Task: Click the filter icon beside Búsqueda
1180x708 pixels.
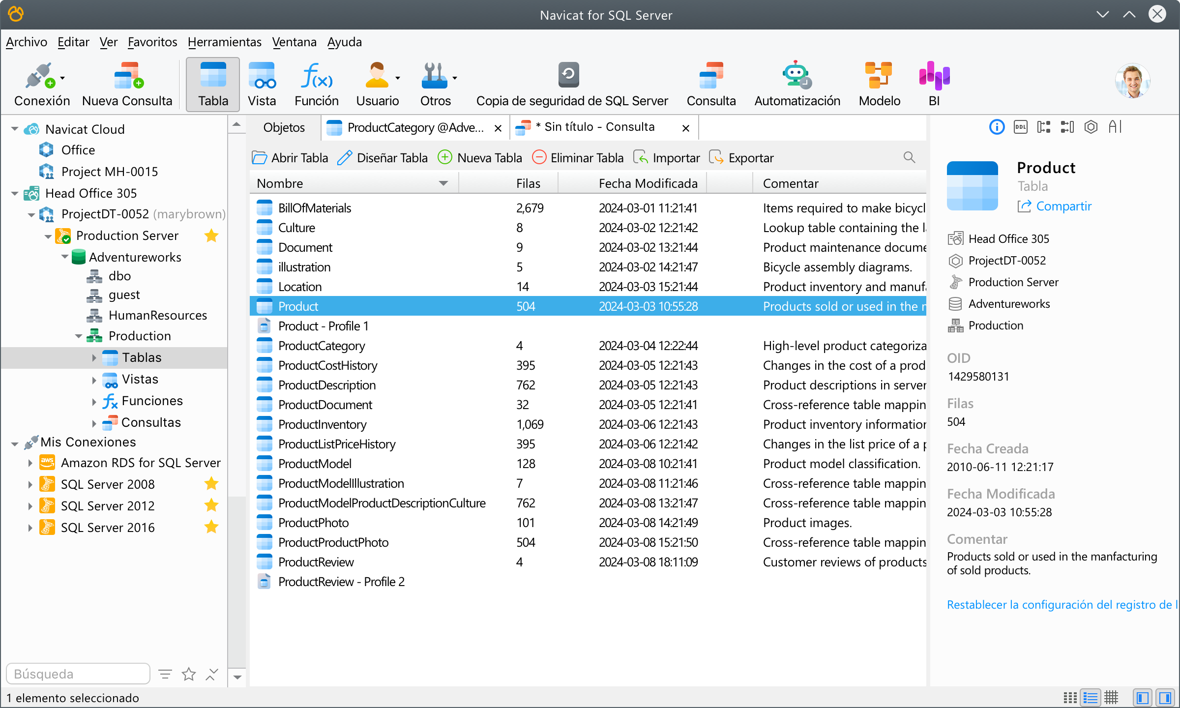Action: tap(165, 674)
